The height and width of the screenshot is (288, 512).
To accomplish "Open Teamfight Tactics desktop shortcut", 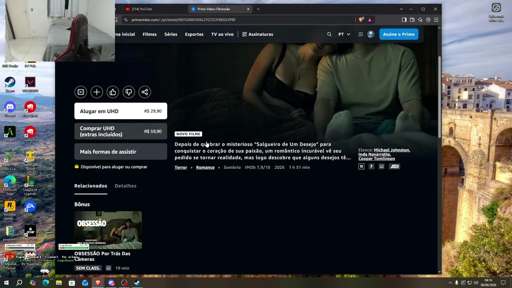I will point(30,161).
